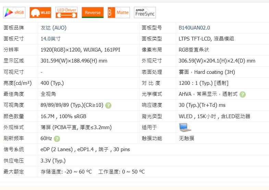Click help icon beside viewing angle 89/89/89/89
Screen dimensions: 269x190
[108, 105]
